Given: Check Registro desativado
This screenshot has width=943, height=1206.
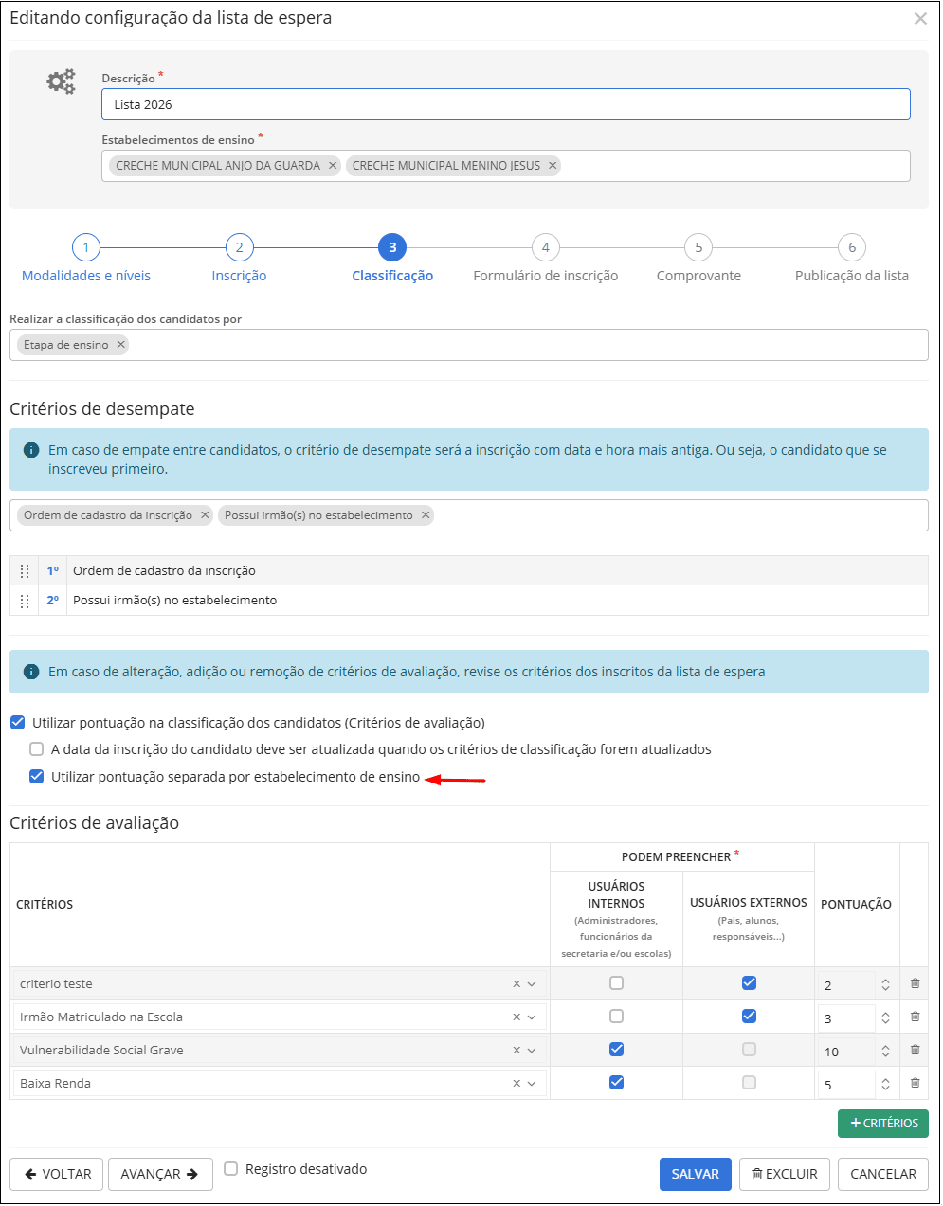Looking at the screenshot, I should tap(230, 1169).
